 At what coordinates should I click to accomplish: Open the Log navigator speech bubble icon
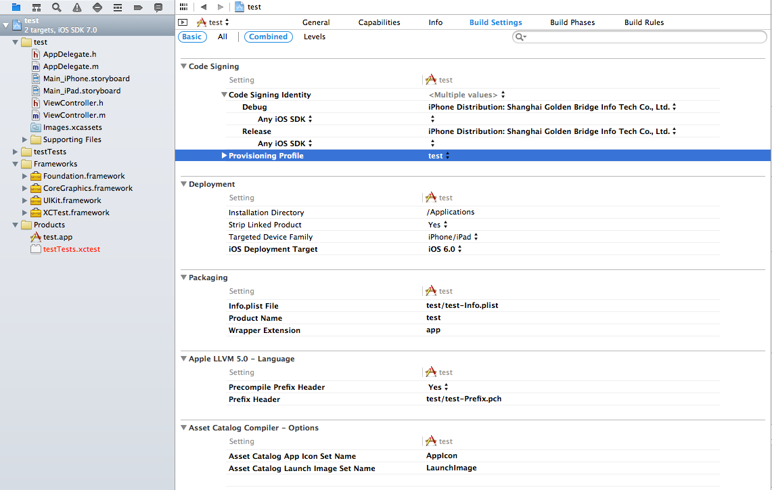[x=158, y=7]
